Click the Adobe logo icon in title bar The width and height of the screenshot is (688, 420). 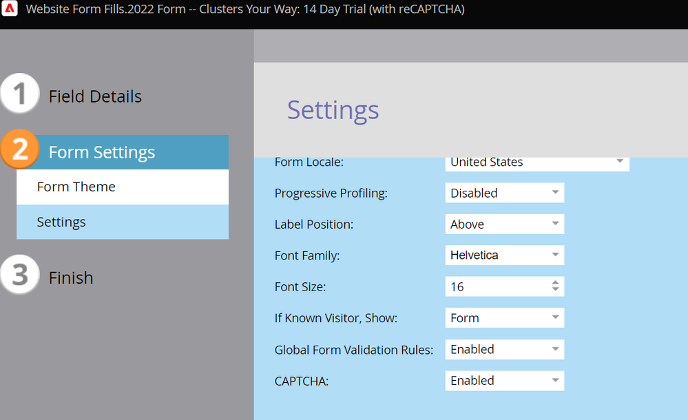[x=10, y=10]
